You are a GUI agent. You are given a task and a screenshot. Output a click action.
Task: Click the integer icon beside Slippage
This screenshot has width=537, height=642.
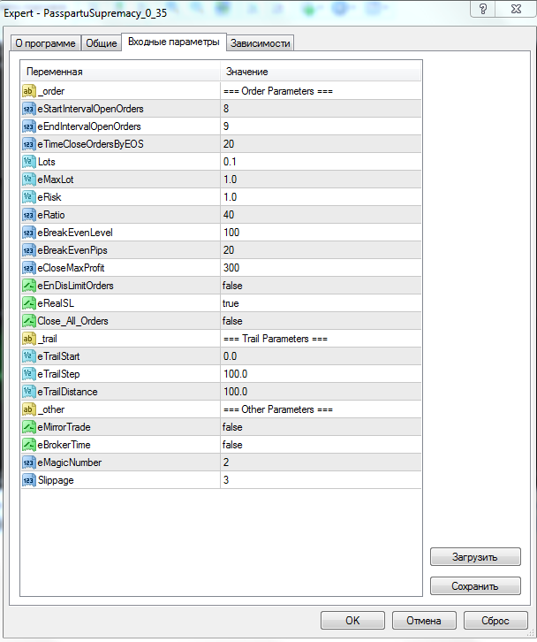[x=28, y=480]
